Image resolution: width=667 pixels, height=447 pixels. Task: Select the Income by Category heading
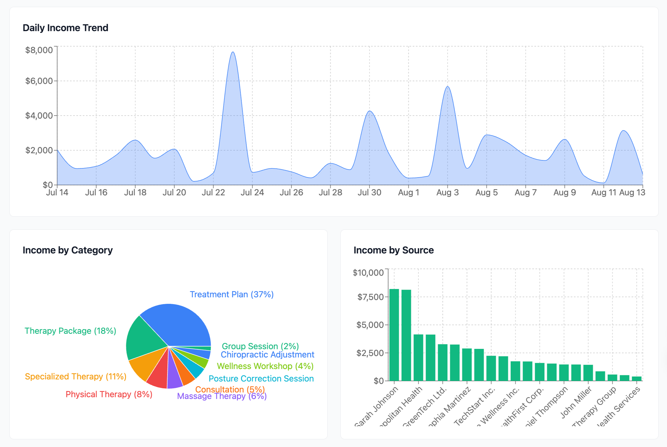tap(68, 250)
